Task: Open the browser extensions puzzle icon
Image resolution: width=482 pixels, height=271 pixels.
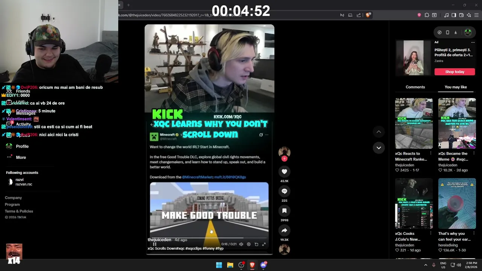Action: point(427,15)
